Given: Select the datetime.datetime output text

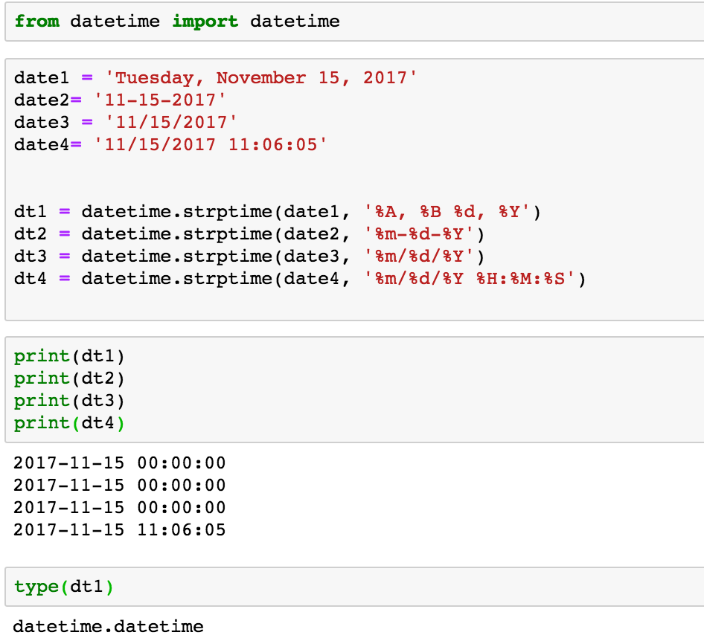Looking at the screenshot, I should click(x=108, y=626).
